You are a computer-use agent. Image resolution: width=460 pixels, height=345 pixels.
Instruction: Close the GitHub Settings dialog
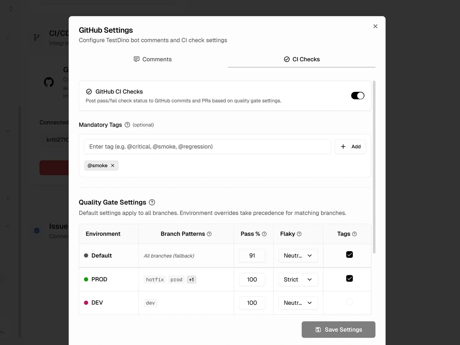click(375, 26)
